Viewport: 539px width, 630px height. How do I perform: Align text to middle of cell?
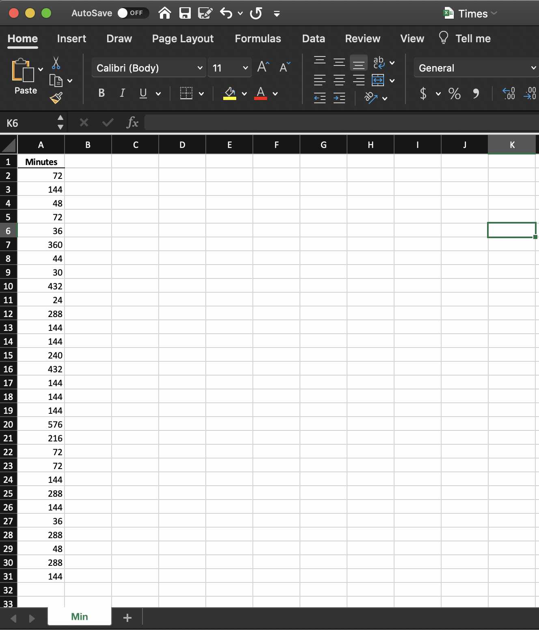[339, 62]
